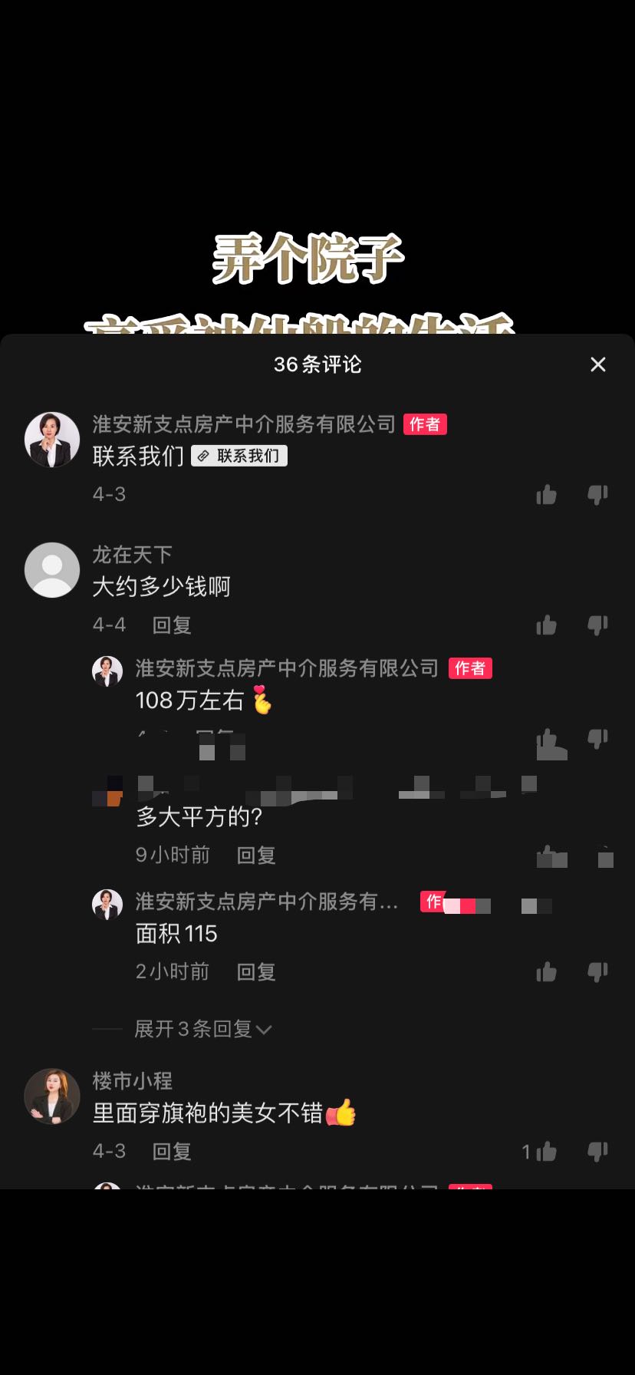Viewport: 635px width, 1375px height.
Task: Dislike the 联系我们 author comment
Action: 597,495
